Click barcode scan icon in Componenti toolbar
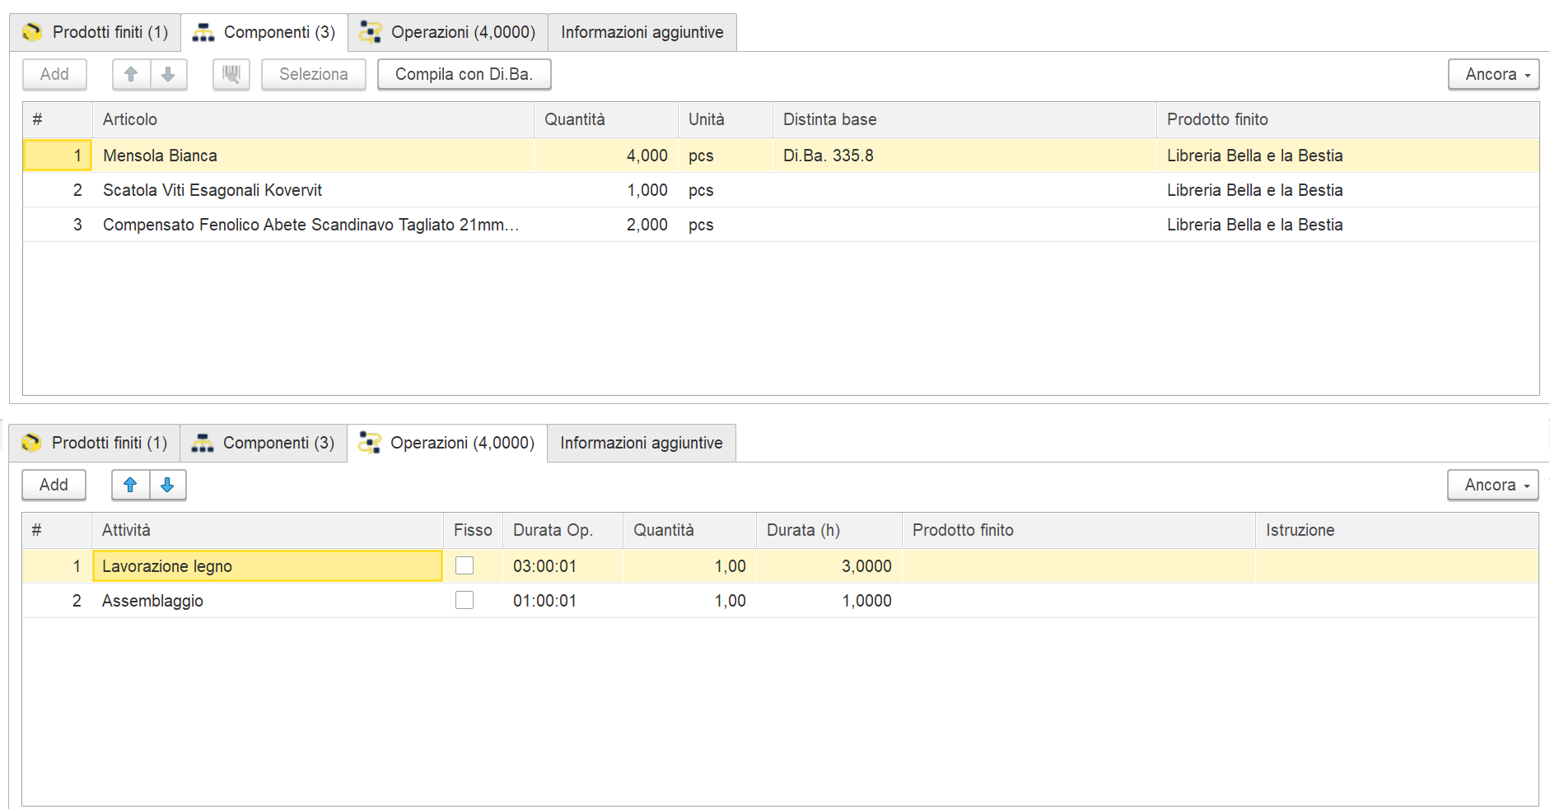 point(231,74)
